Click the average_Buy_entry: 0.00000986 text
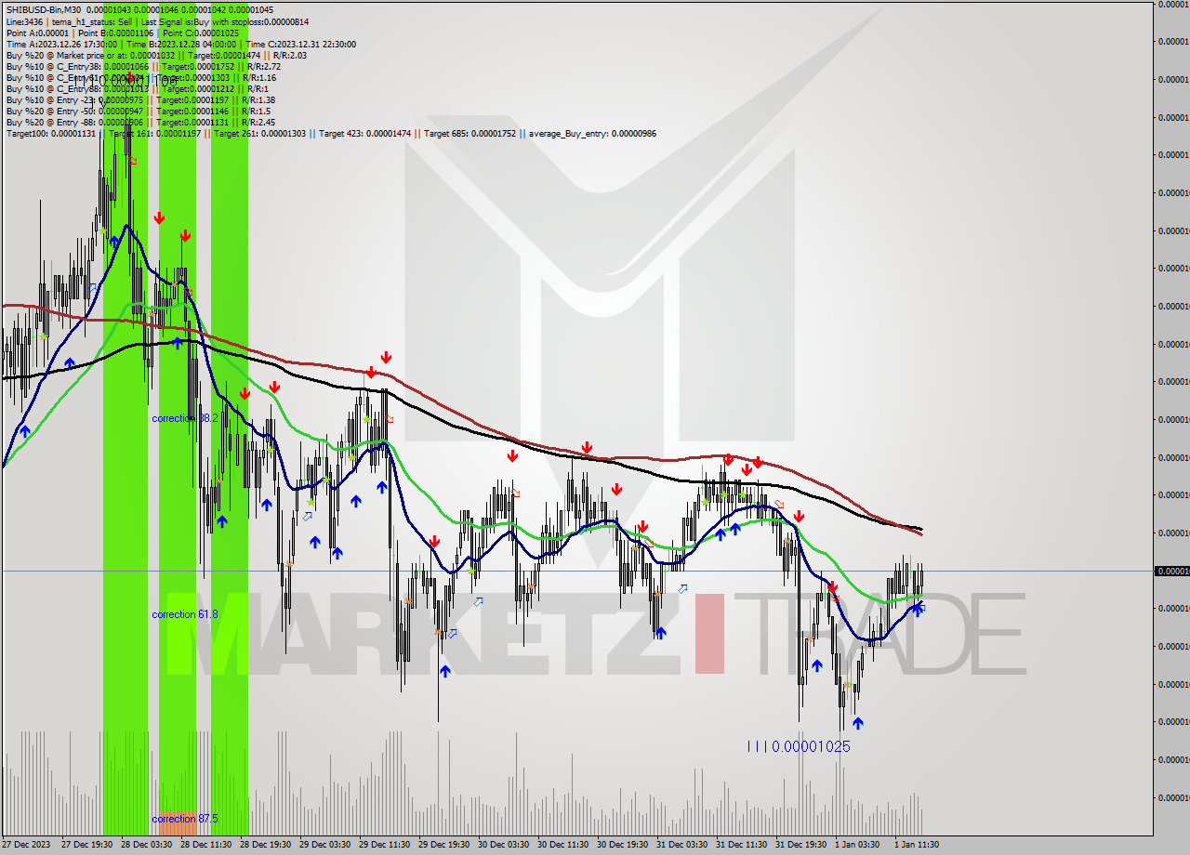1190x855 pixels. [x=592, y=133]
